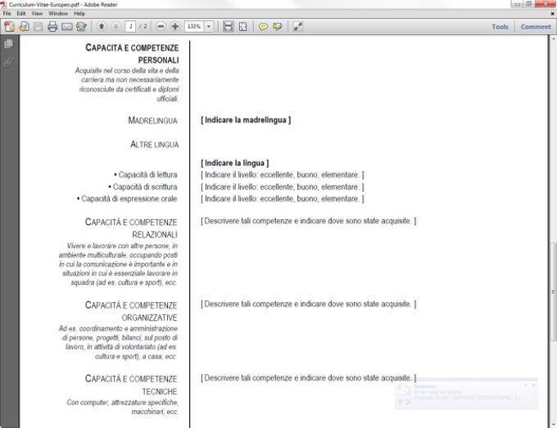Click "Capacità di scrittura" bullet

click(143, 187)
